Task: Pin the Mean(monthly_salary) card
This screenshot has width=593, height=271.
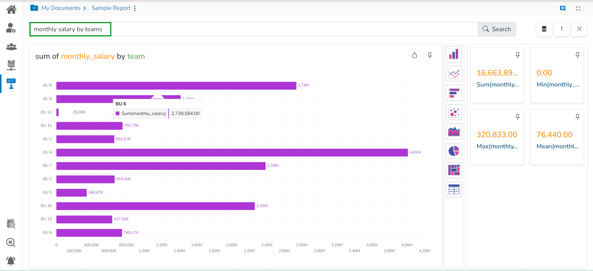Action: click(x=577, y=117)
